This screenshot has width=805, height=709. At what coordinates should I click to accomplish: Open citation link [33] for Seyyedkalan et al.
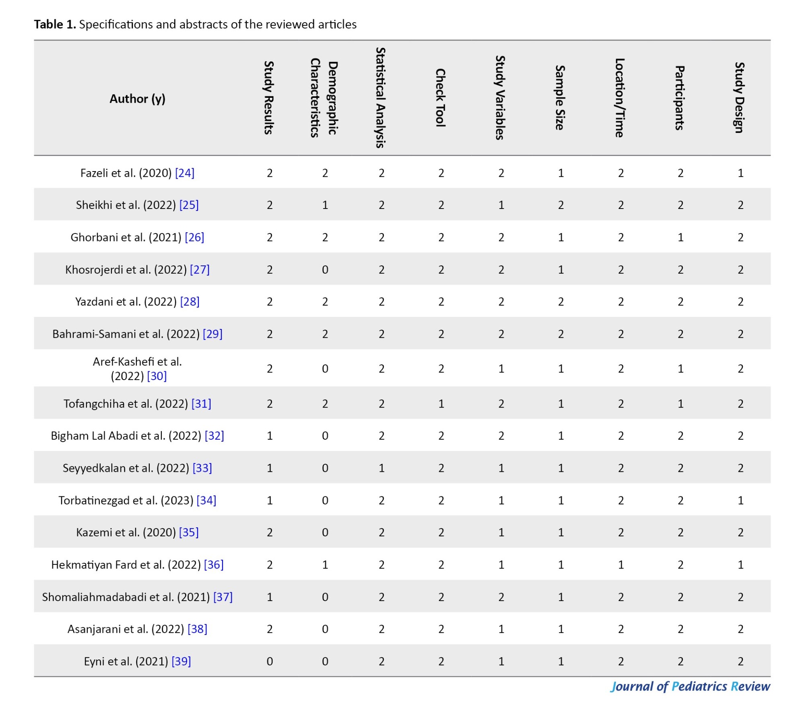(202, 468)
